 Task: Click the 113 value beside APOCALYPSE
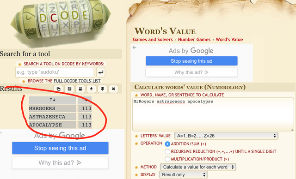pyautogui.click(x=85, y=125)
